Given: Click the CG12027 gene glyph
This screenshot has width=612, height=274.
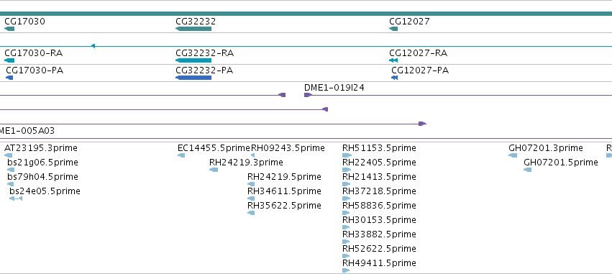Looking at the screenshot, I should (x=393, y=29).
